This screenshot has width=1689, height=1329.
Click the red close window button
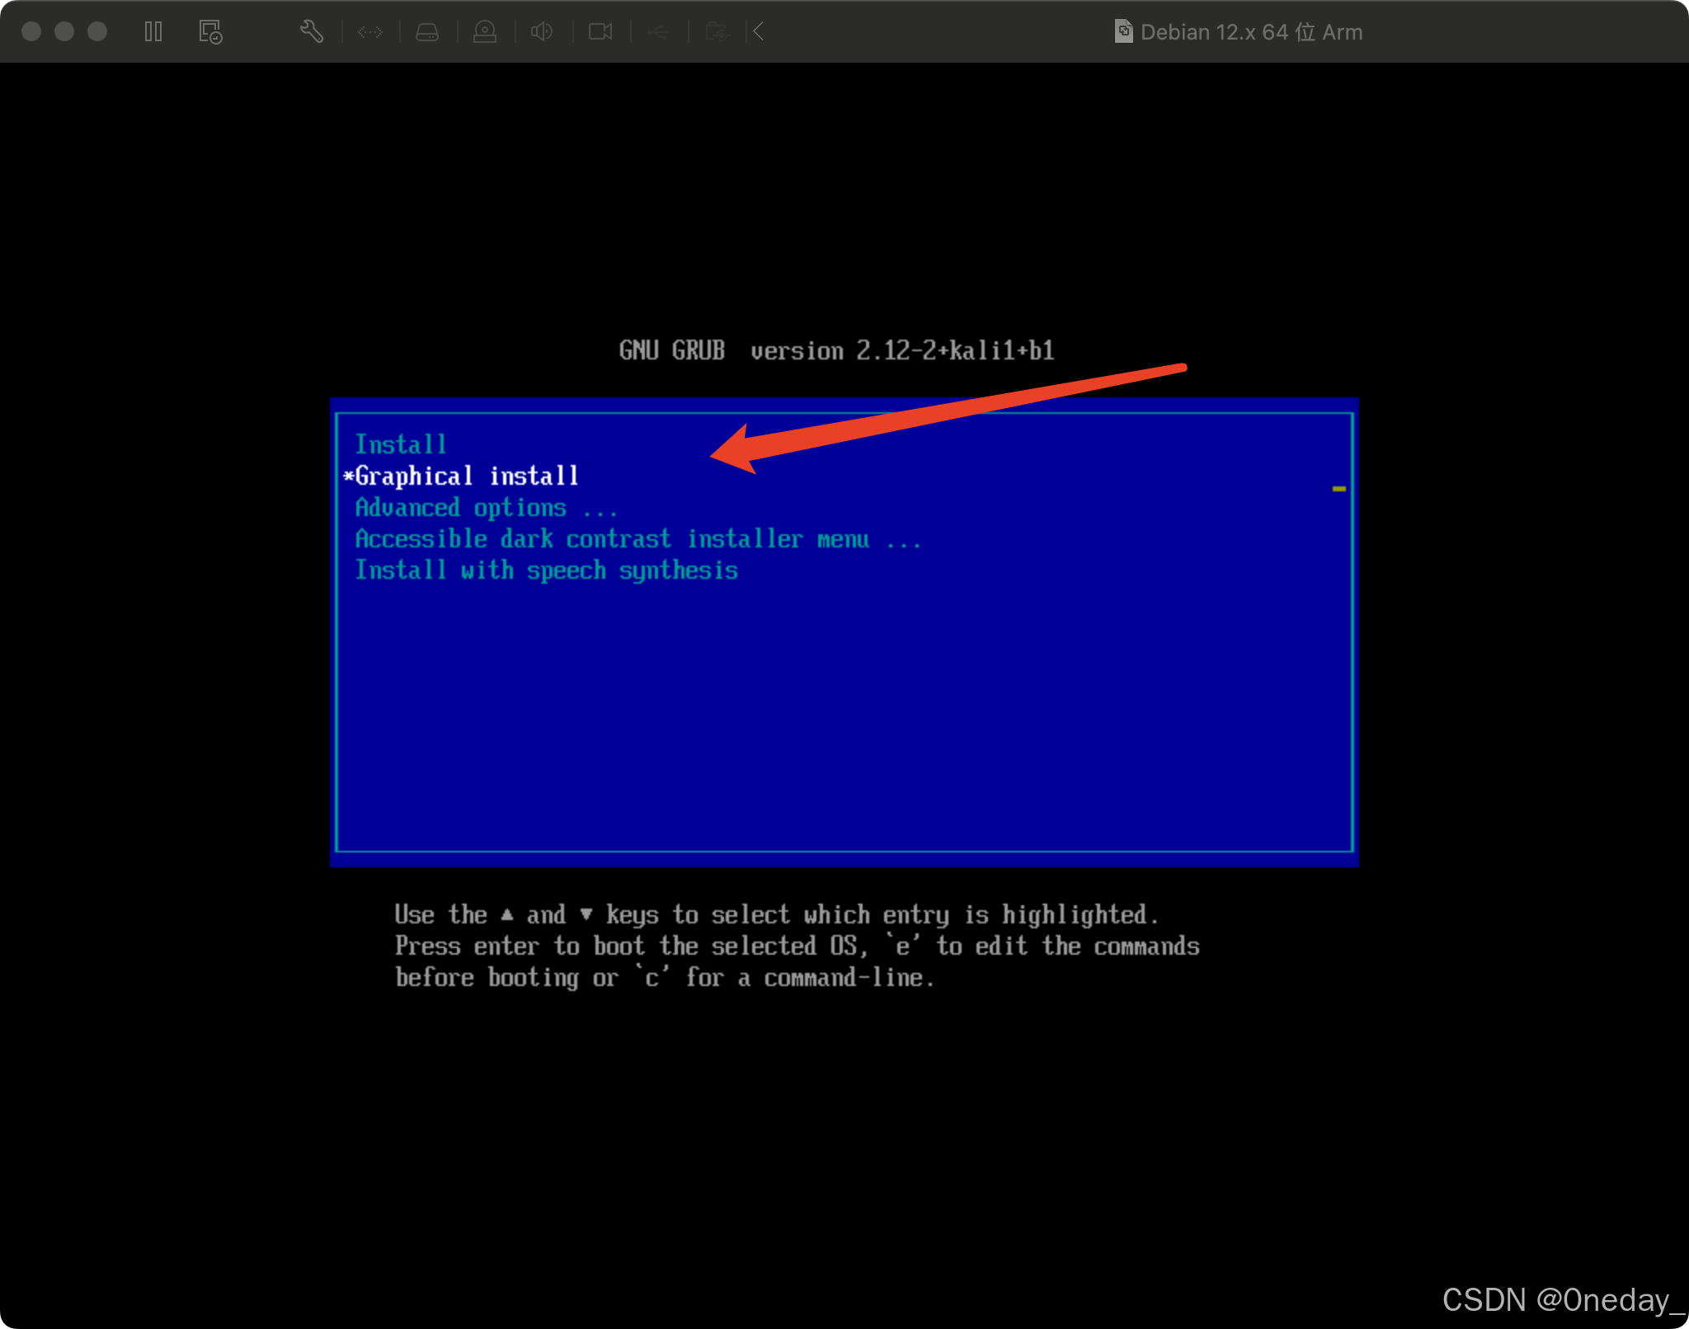click(31, 31)
